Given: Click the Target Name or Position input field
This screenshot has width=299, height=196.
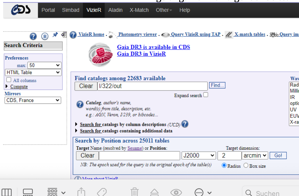Looking at the screenshot, I should (139, 155).
